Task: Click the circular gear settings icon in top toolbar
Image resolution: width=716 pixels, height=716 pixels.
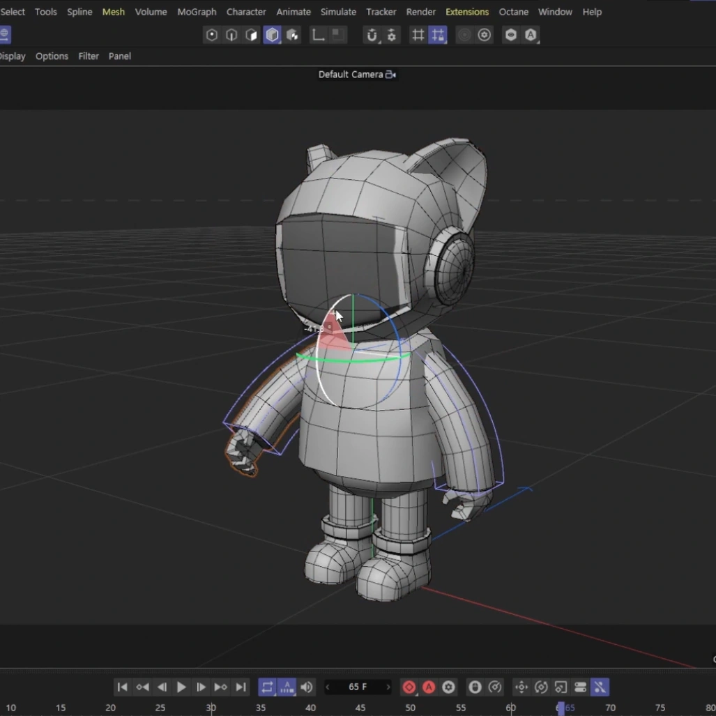Action: (485, 35)
